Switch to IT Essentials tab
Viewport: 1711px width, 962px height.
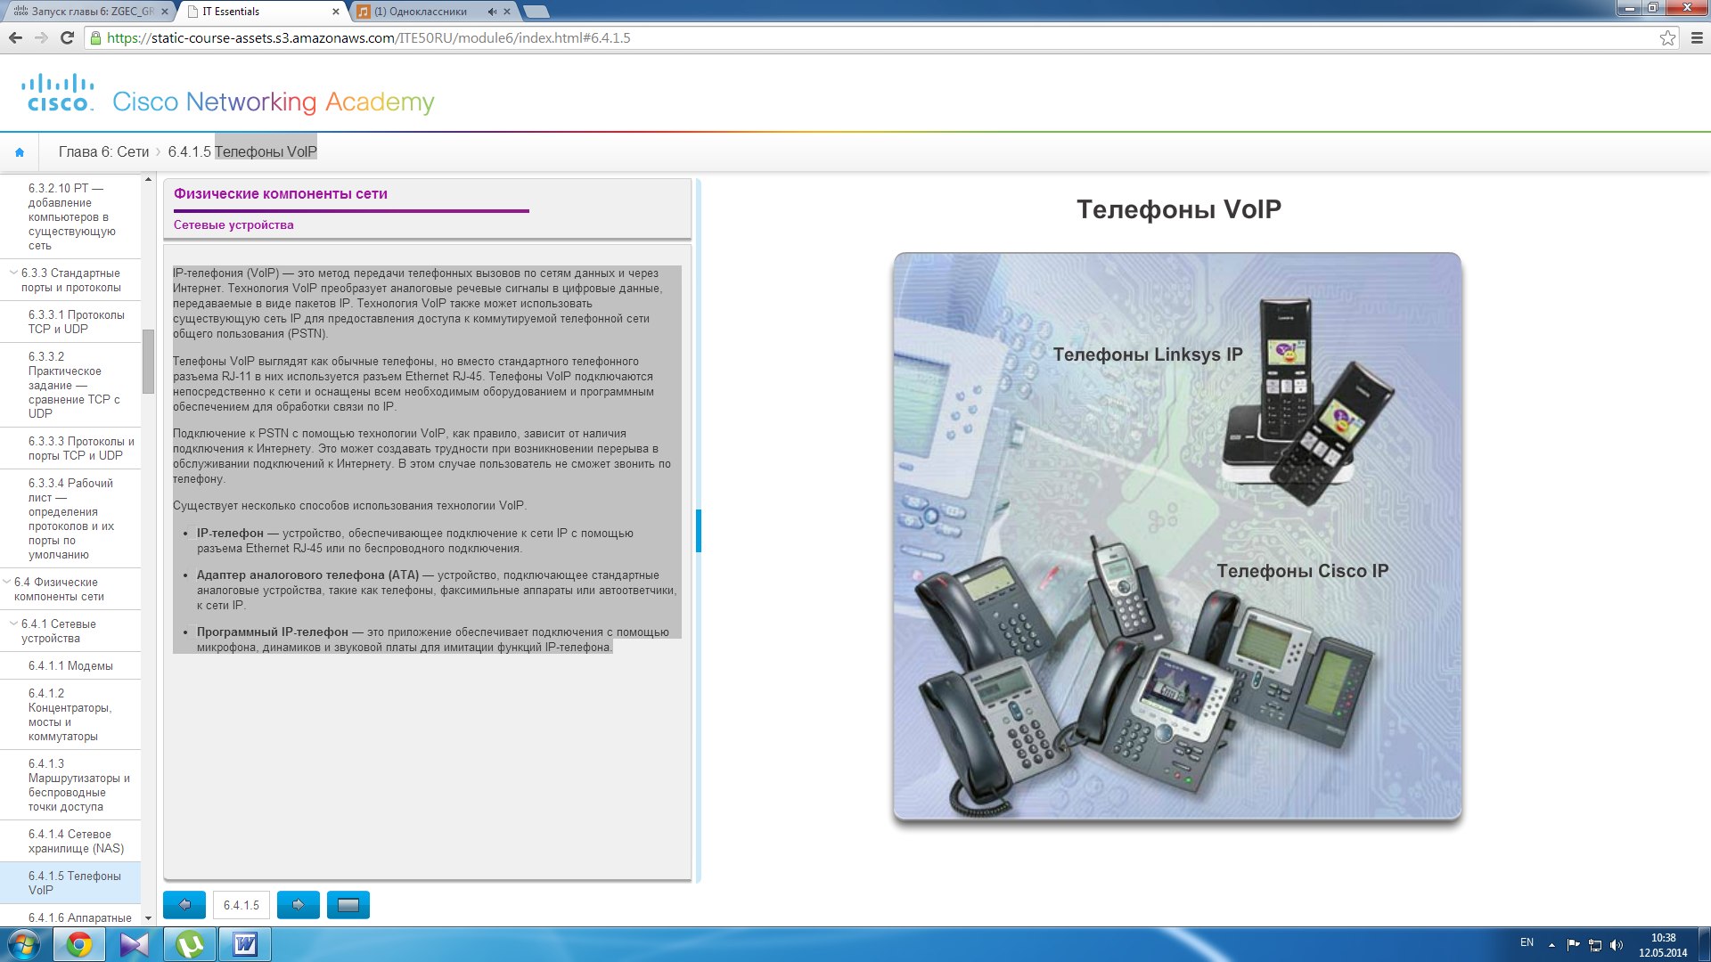pyautogui.click(x=258, y=12)
